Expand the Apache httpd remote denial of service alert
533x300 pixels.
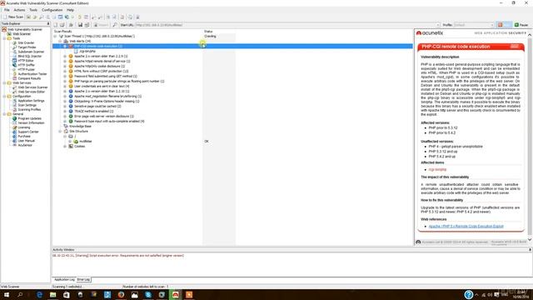tap(65, 61)
